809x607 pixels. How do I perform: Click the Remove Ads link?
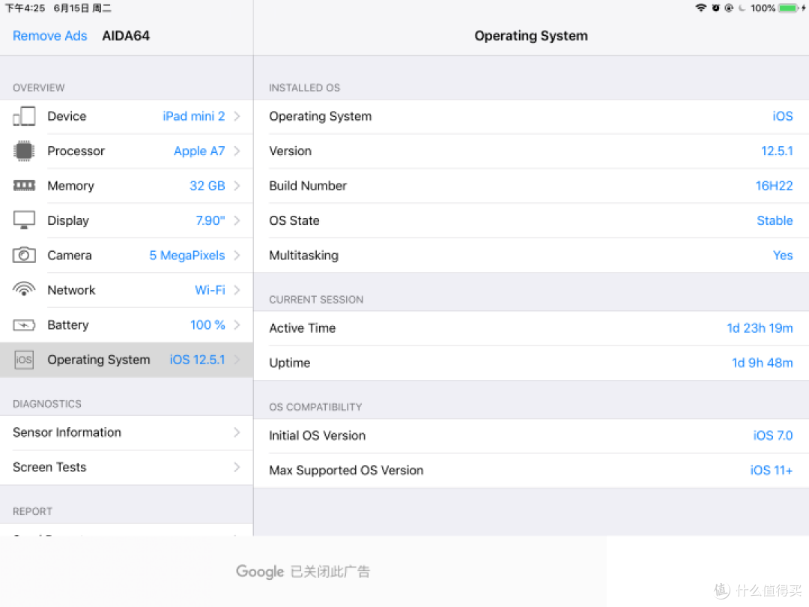[x=50, y=36]
